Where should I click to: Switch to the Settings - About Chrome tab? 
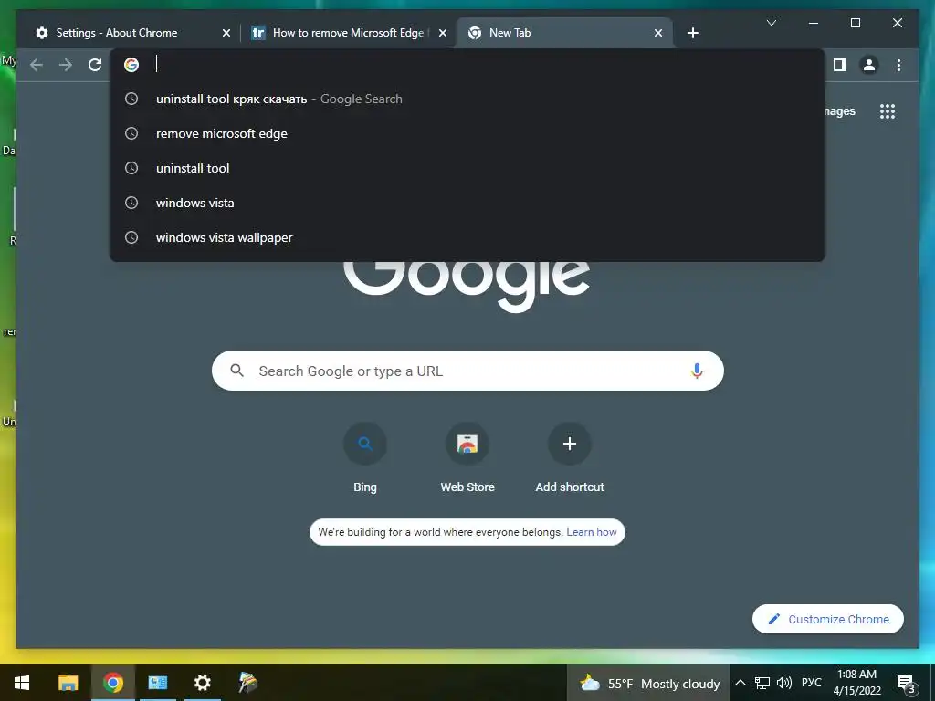[131, 33]
